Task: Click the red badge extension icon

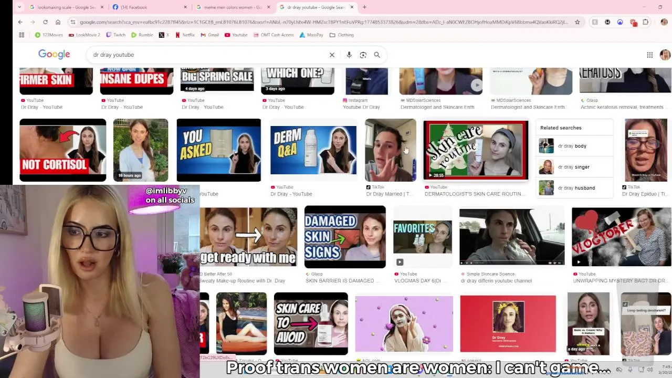Action: pos(633,22)
